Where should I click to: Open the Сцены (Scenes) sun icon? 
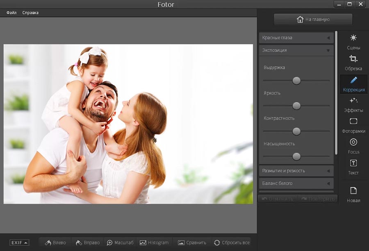tap(353, 38)
